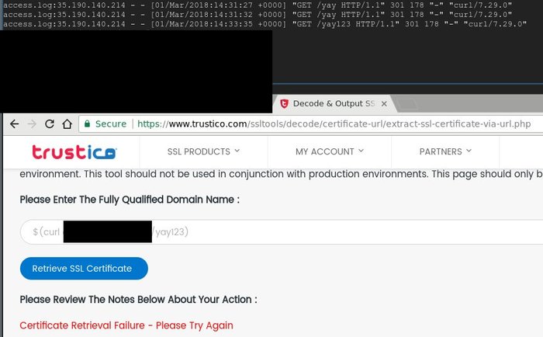Click the browser forward arrow

pos(32,123)
